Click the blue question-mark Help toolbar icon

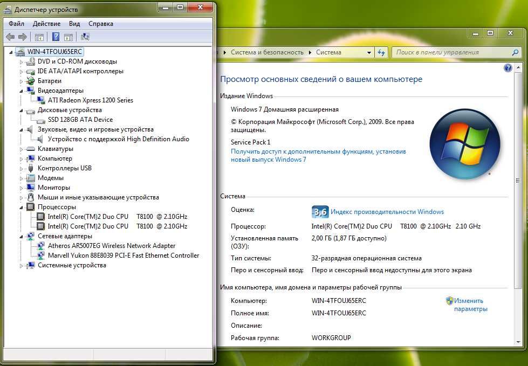56,37
